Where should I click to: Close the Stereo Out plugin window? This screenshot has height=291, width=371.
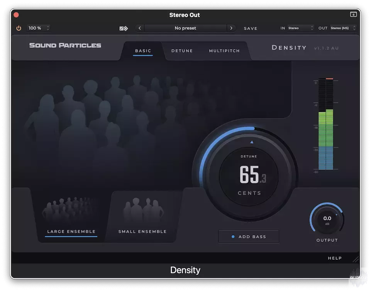click(16, 15)
